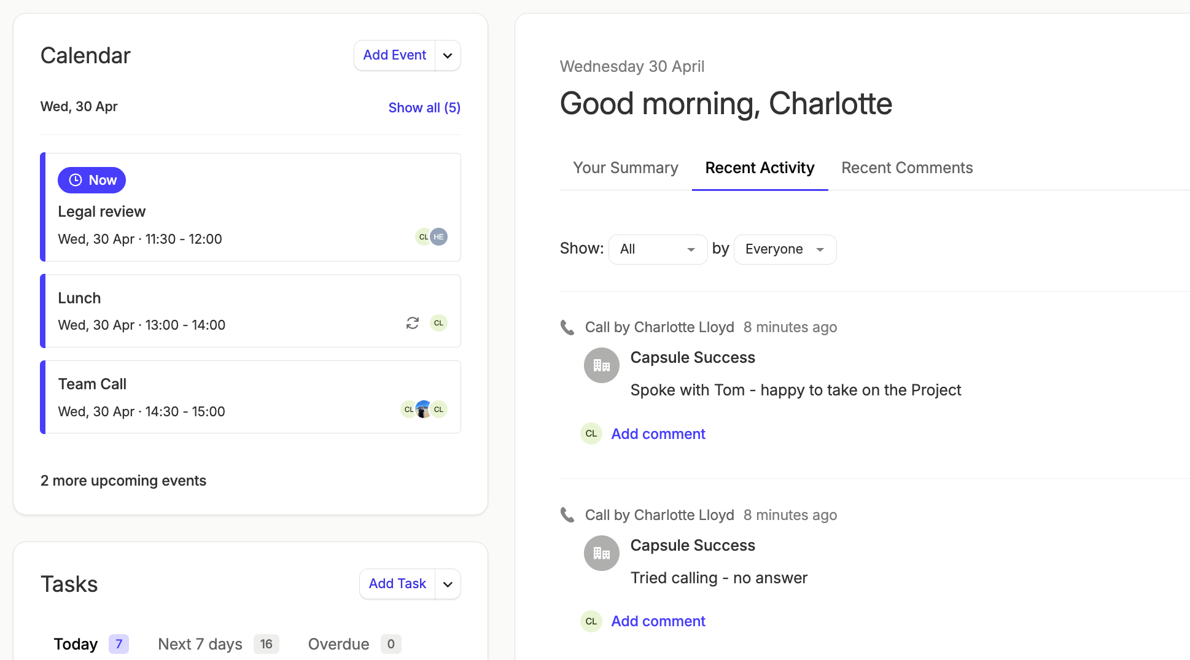
Task: Click 'Tried calling - no answer' note
Action: pos(719,578)
